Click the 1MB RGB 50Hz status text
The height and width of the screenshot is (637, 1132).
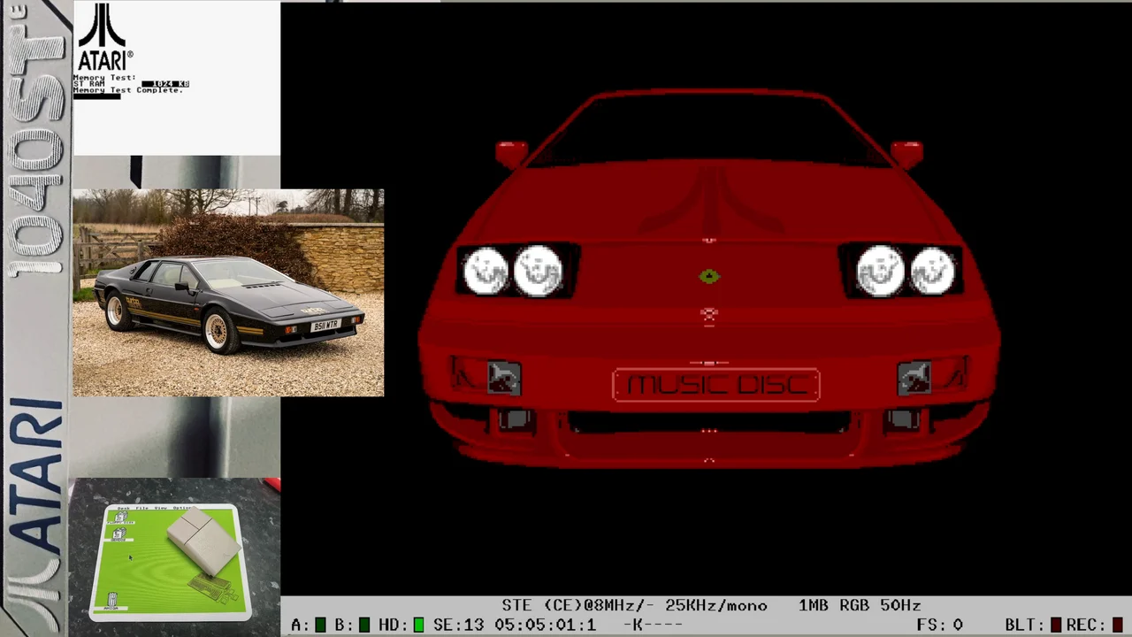coord(859,606)
